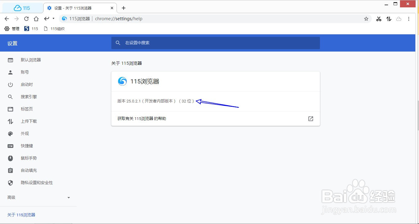Bookmark this page with the star icon
Viewport: 419px width, 224px height.
pos(366,19)
